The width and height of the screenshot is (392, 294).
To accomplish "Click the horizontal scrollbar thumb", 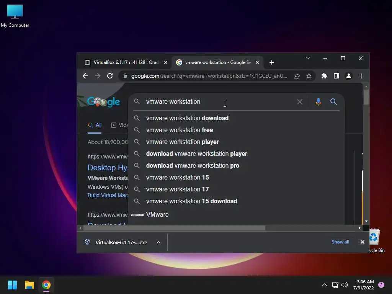I will 174,228.
